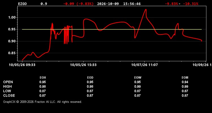
Task: Click the EZGO ticker symbol
Action: [22, 4]
